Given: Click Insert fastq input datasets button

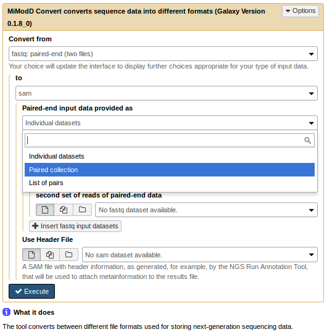Looking at the screenshot, I should (75, 226).
